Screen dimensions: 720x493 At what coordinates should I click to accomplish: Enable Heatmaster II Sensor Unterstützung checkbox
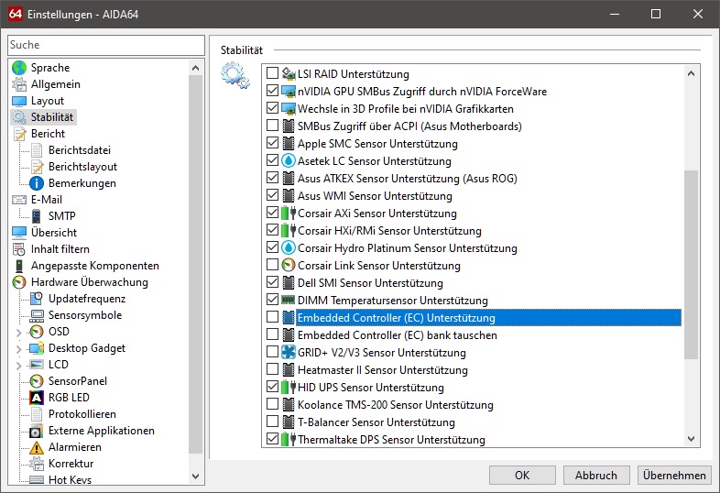click(272, 369)
